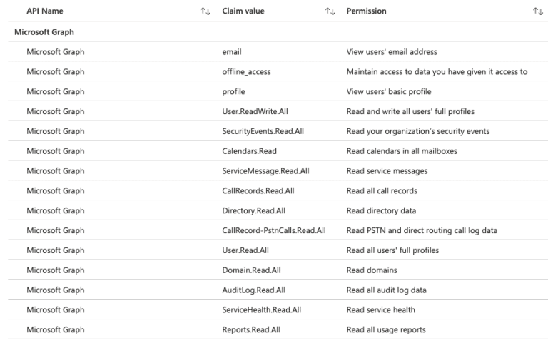Image resolution: width=548 pixels, height=343 pixels.
Task: Click the Directory.Read.All claim value
Action: [254, 210]
